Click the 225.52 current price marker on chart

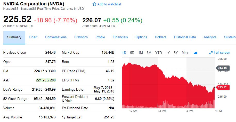[223, 87]
